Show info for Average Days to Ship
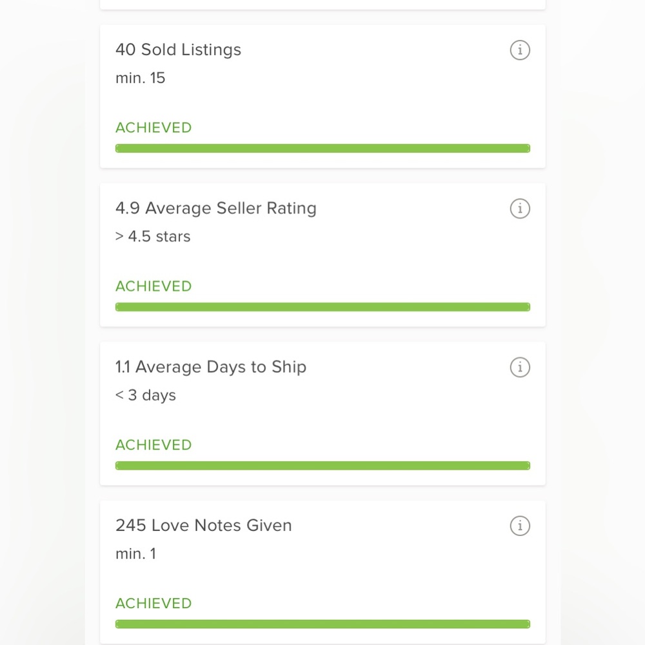Viewport: 645px width, 645px height. (520, 368)
